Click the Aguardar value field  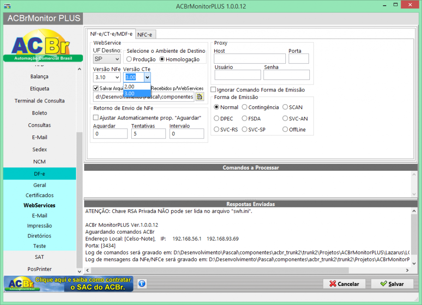110,134
